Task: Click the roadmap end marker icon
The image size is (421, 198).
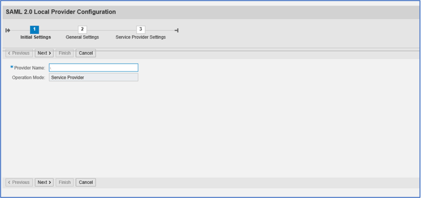Action: coord(177,30)
